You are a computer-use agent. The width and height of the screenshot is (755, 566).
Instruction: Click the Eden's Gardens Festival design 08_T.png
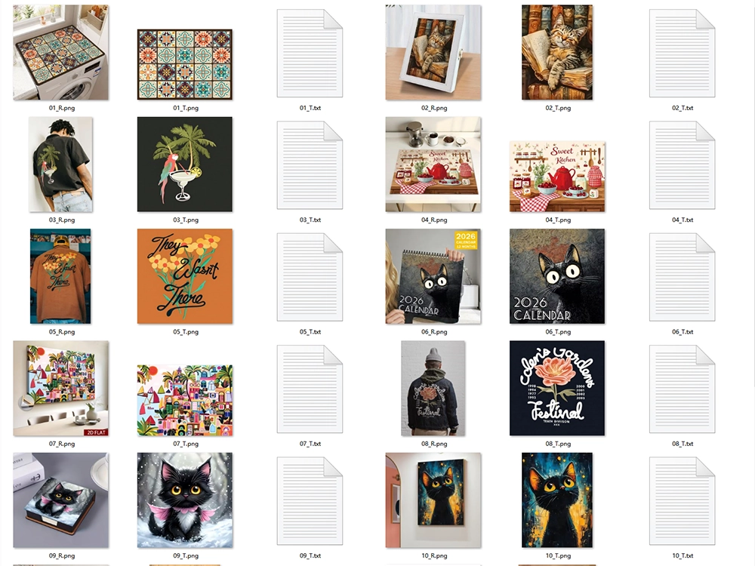557,389
